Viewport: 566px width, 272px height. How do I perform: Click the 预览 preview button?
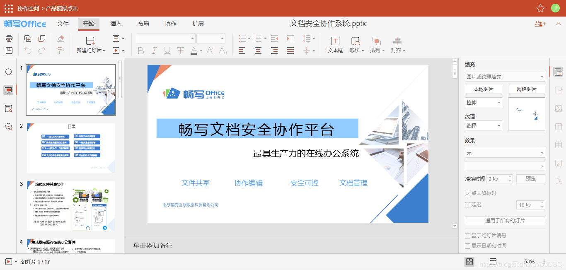coord(531,179)
